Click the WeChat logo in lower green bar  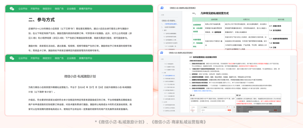[x=12, y=58]
